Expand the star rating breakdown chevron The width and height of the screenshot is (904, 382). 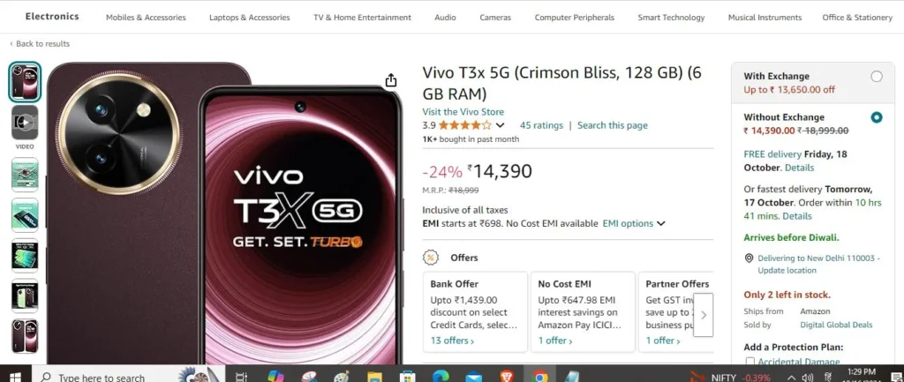[x=500, y=125]
